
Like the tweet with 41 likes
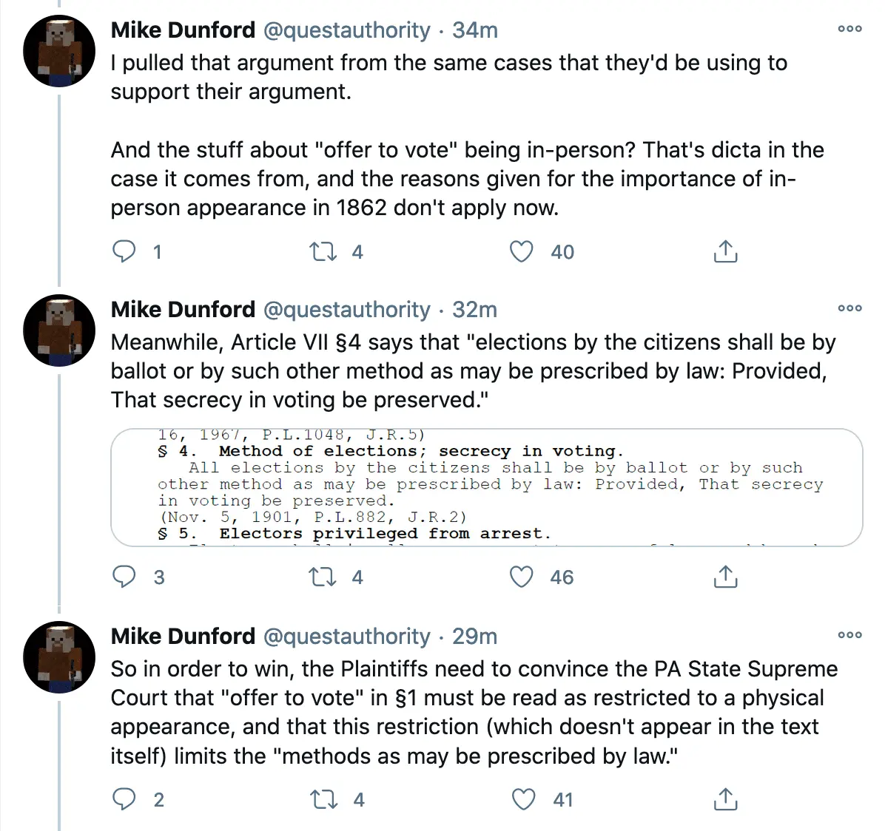point(523,799)
